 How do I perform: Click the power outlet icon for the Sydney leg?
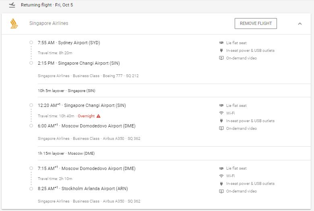point(221,50)
